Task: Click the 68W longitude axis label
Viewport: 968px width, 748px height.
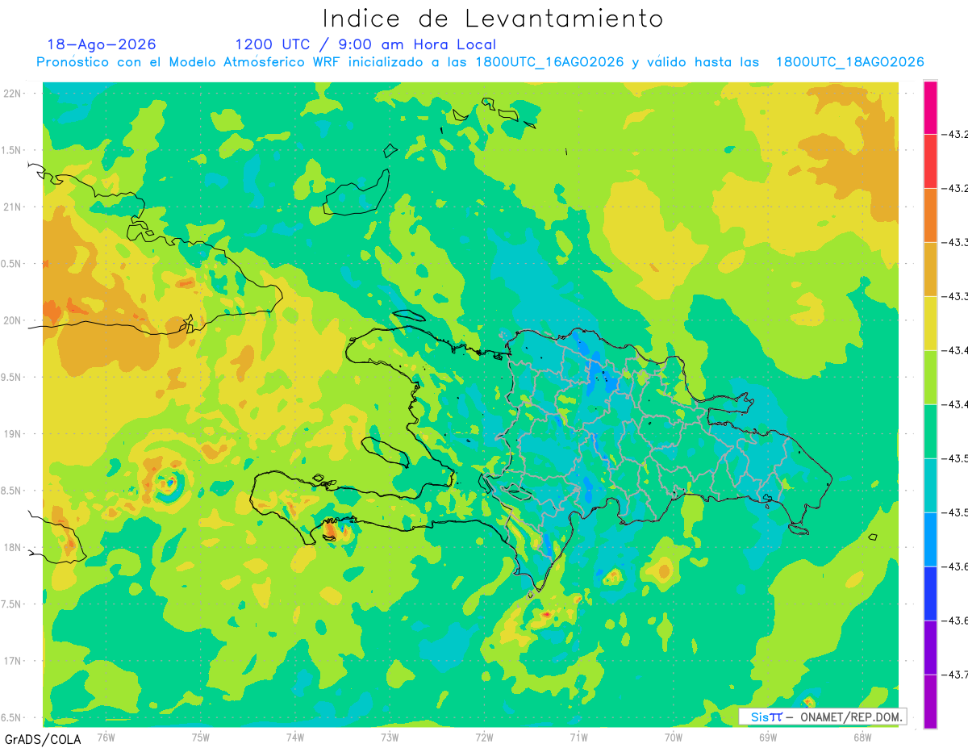Action: click(x=862, y=737)
